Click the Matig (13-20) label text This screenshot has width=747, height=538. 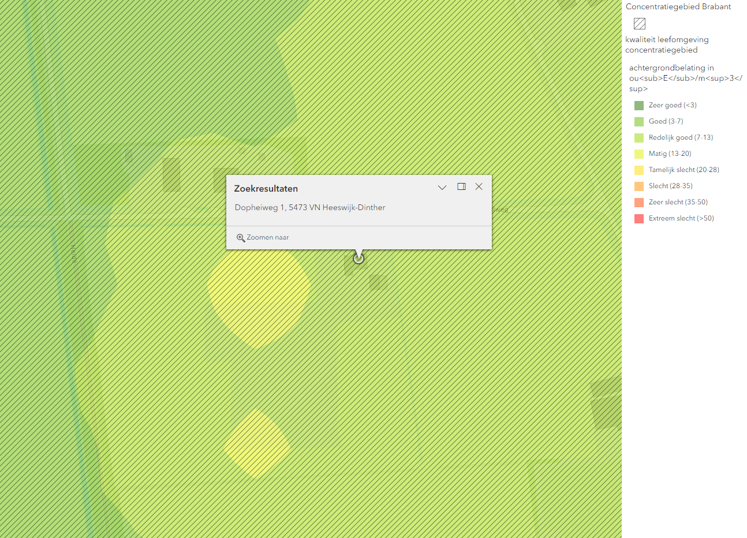tap(670, 154)
